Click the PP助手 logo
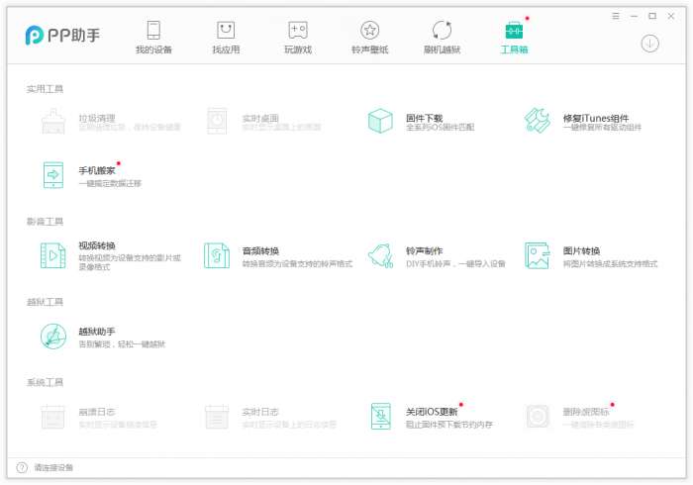Image resolution: width=693 pixels, height=485 pixels. pos(62,36)
